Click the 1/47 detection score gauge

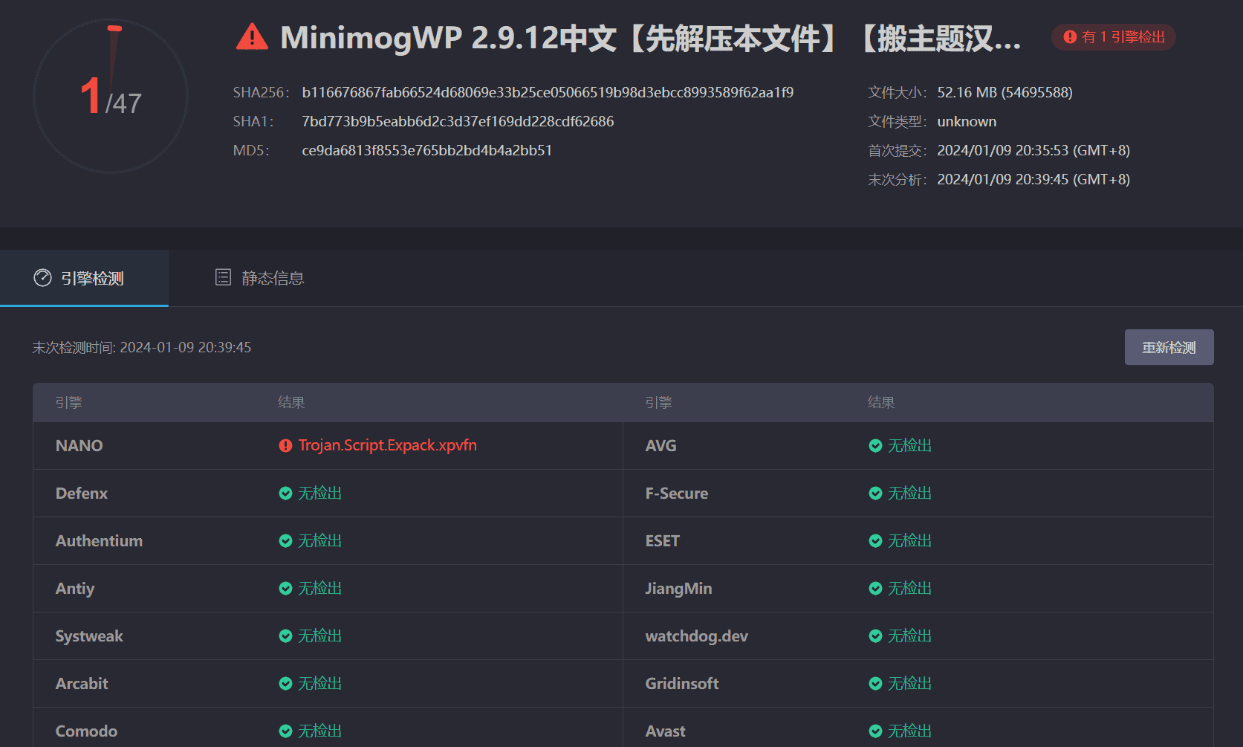[111, 96]
